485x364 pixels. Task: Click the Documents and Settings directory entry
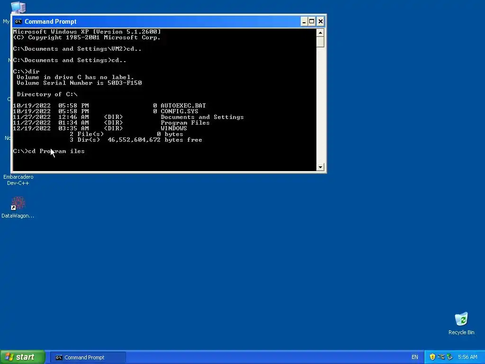[x=202, y=117]
